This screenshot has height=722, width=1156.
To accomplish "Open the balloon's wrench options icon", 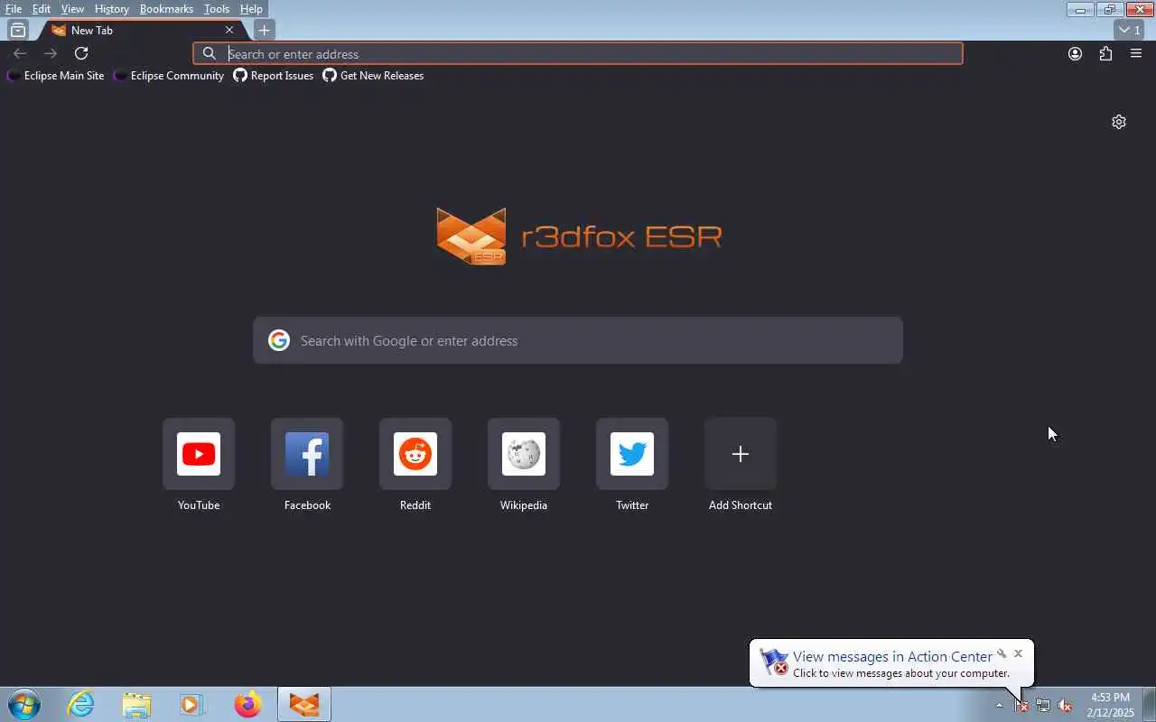I will 1002,653.
